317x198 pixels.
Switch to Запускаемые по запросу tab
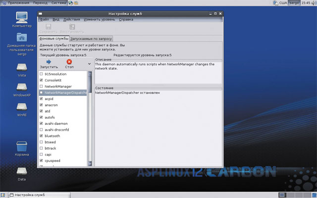91,39
